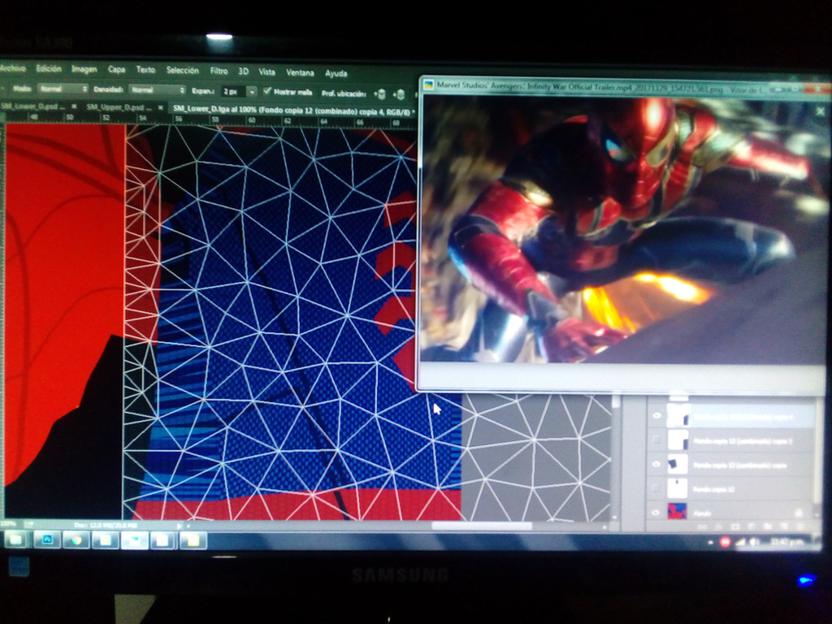Screen dimensions: 832x624
Task: Show the Fondo copia 12 (combinado) copia 3 layer
Action: (x=656, y=440)
